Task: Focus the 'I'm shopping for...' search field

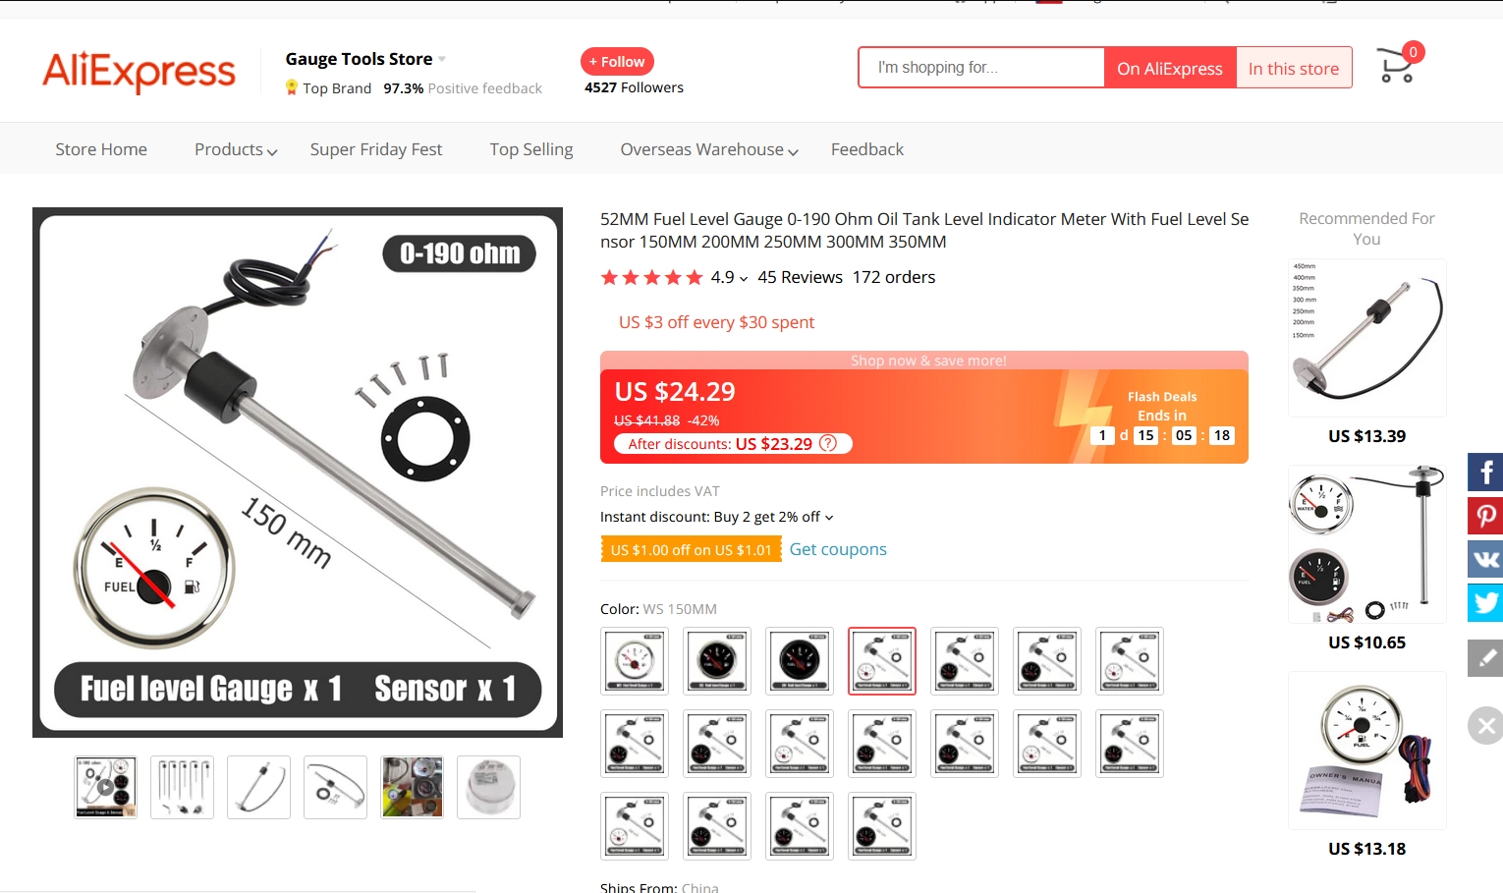Action: point(981,68)
